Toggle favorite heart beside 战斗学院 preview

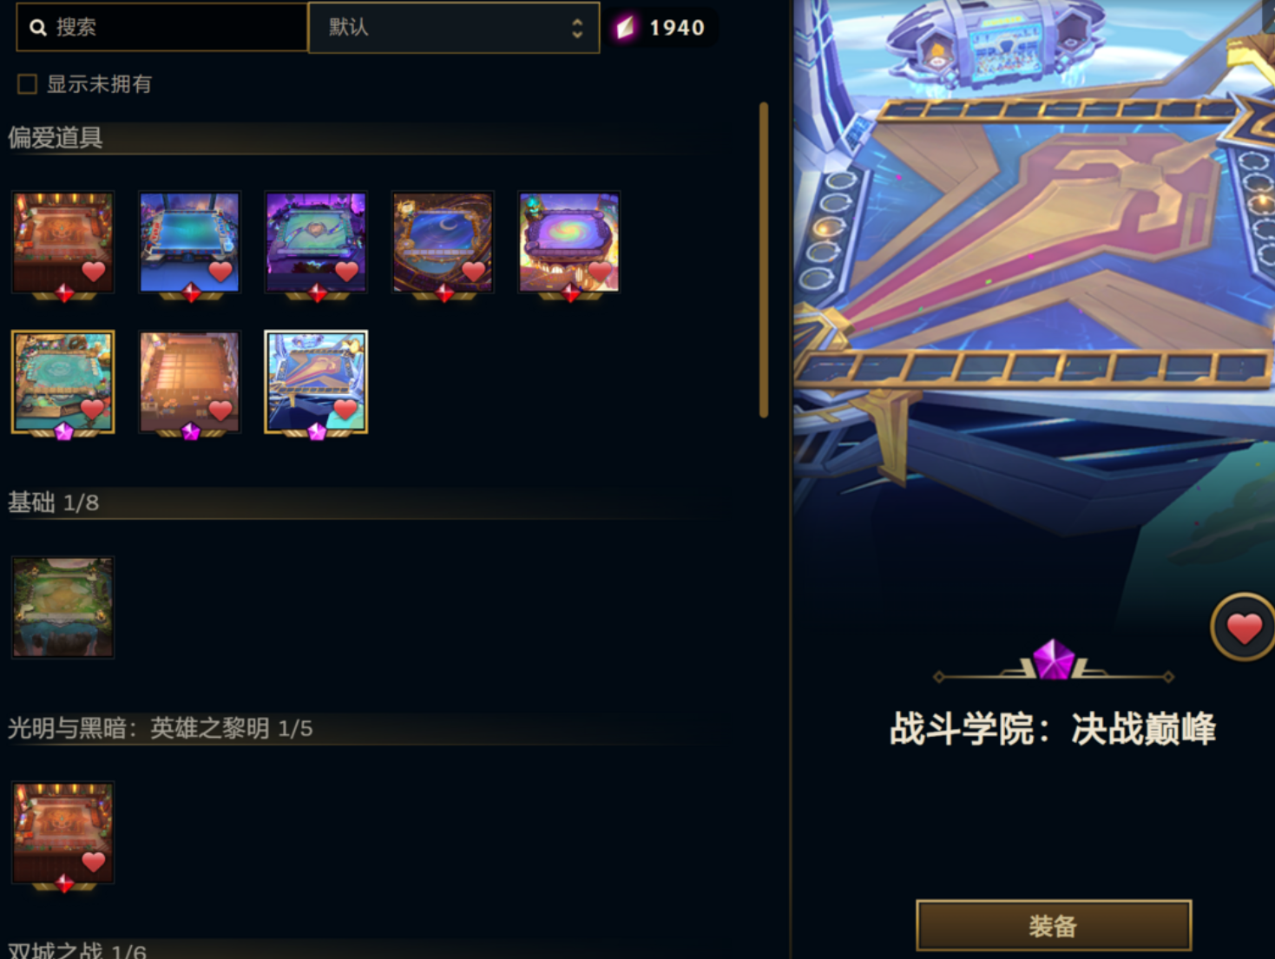point(1243,627)
